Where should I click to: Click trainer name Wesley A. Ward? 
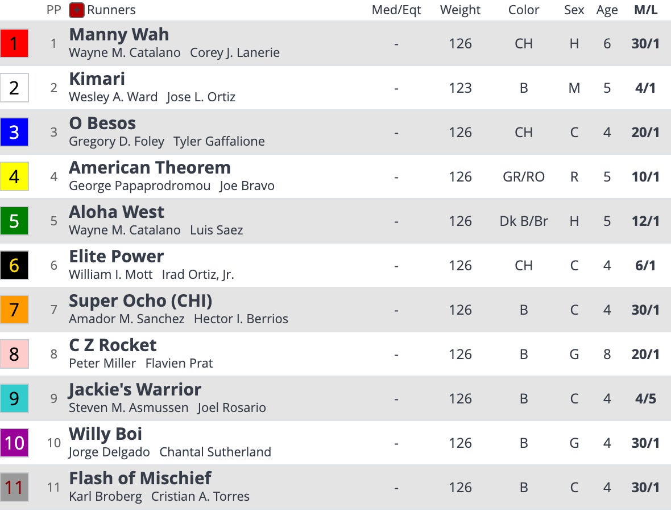pyautogui.click(x=113, y=97)
